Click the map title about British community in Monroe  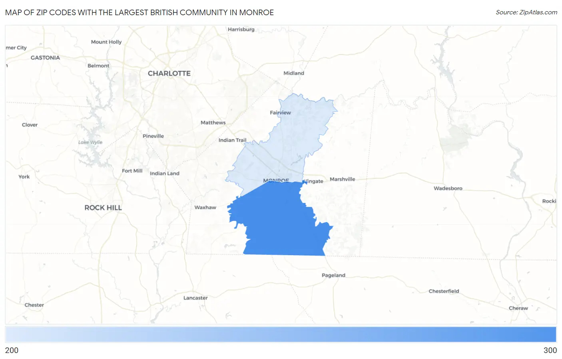pos(140,12)
